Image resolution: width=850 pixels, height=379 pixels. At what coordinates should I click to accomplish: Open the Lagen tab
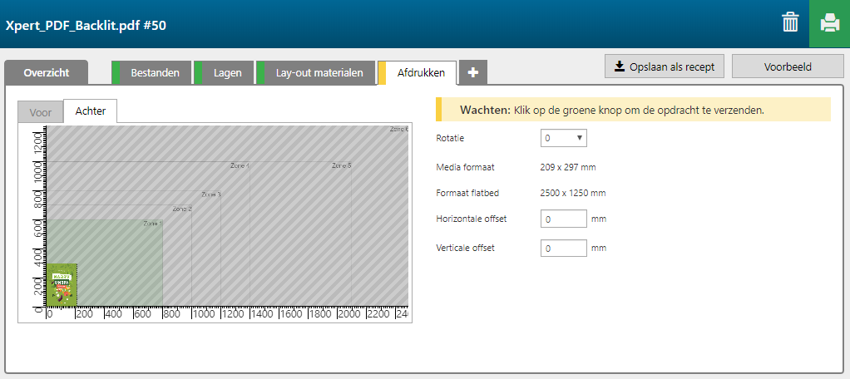227,73
